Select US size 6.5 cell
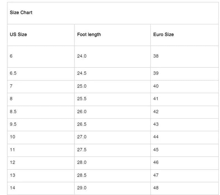 click(13, 73)
